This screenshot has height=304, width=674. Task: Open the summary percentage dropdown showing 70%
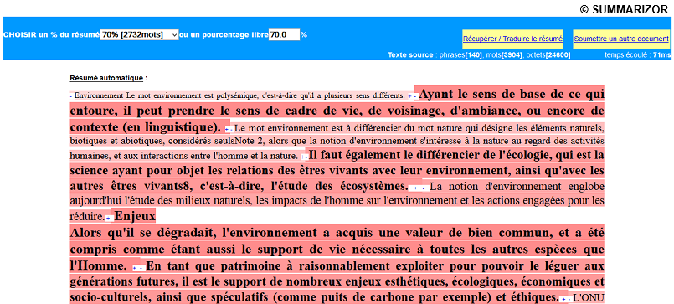tap(139, 35)
